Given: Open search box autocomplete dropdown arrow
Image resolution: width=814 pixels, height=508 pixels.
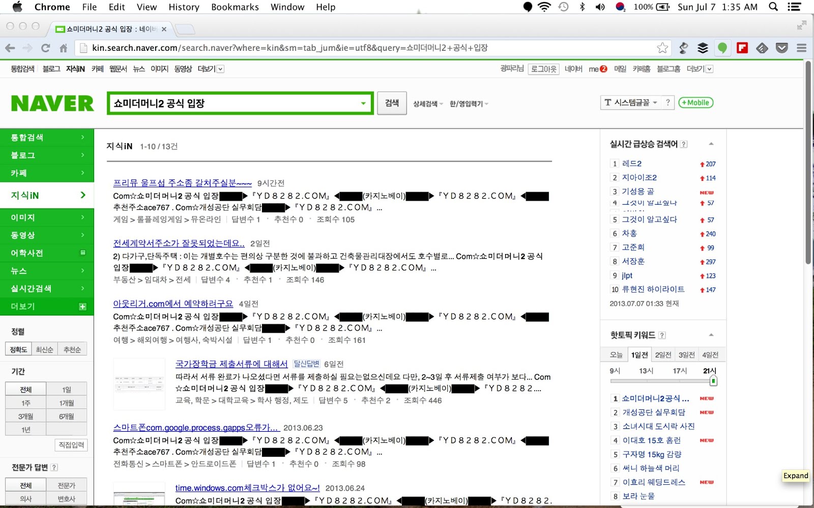Looking at the screenshot, I should tap(363, 103).
